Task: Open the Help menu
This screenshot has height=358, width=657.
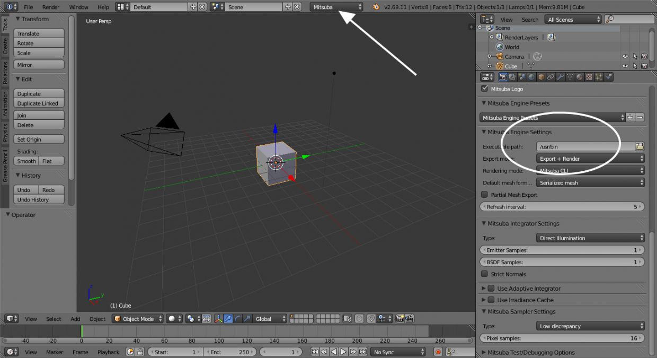Action: 103,7
